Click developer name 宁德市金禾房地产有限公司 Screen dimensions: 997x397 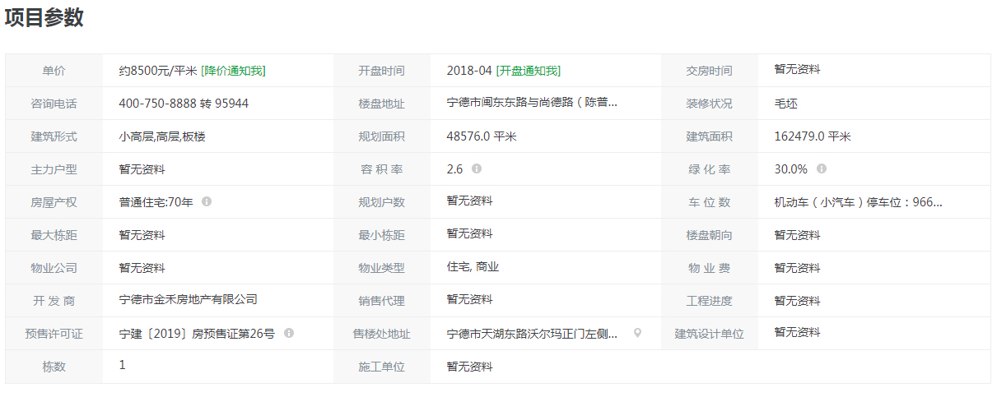[188, 300]
